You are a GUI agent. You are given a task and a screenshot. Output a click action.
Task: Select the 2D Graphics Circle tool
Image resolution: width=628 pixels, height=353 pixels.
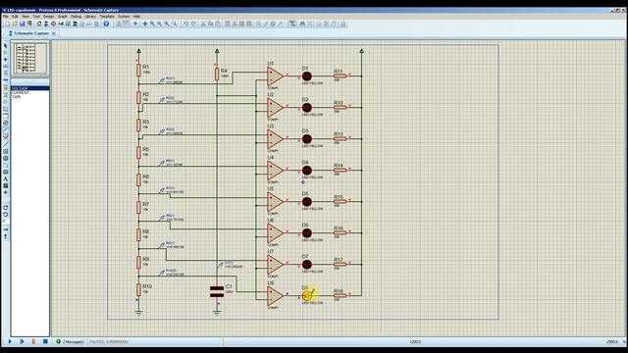coord(6,158)
